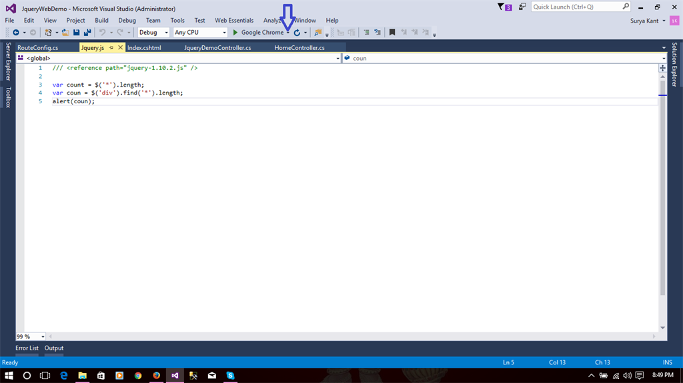Viewport: 683px width, 383px height.
Task: Split the editor with the splitter icon
Action: coord(662,68)
